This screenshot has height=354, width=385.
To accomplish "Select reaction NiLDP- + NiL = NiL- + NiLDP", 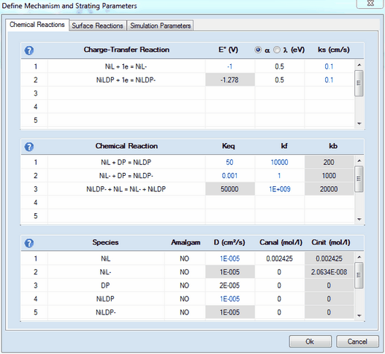I will [126, 189].
